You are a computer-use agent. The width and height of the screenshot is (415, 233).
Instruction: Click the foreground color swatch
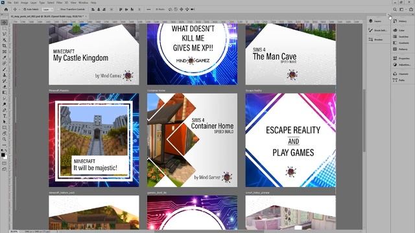[3, 155]
